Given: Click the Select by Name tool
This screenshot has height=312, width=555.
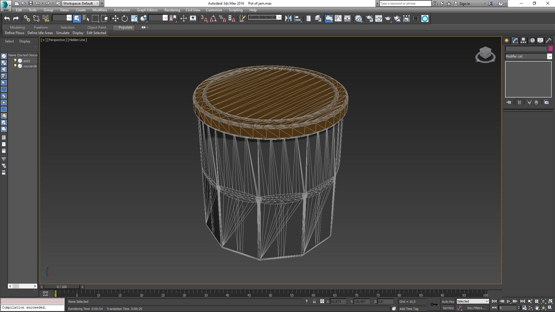Looking at the screenshot, I should [86, 18].
